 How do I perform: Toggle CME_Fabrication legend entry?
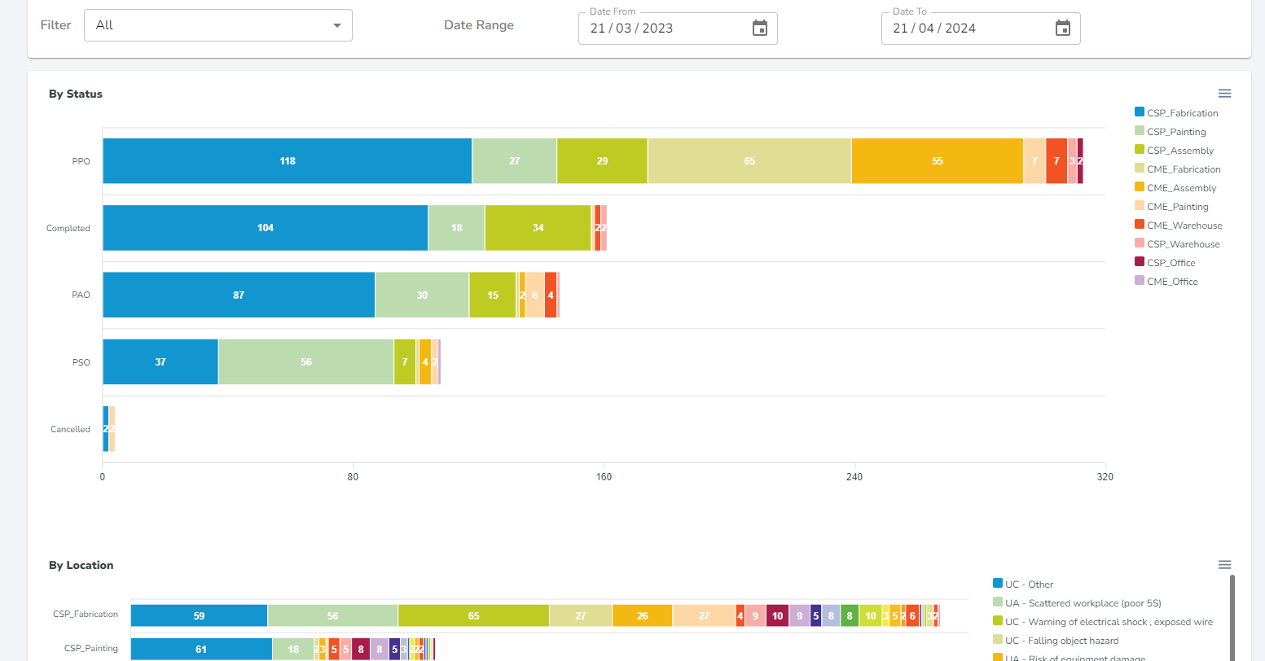click(x=1177, y=169)
